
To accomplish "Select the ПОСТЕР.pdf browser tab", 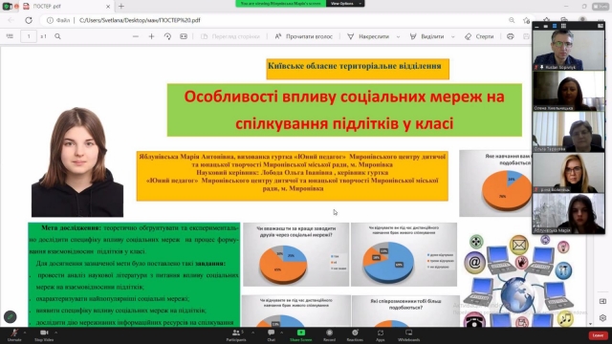I will coord(64,7).
